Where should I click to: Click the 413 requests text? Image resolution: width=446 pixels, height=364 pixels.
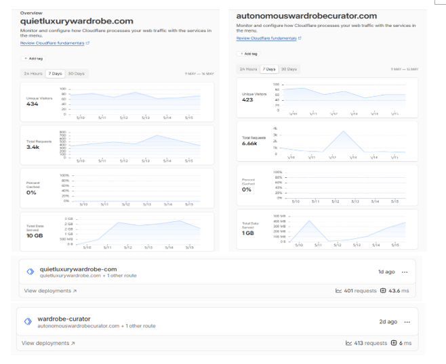(x=371, y=343)
